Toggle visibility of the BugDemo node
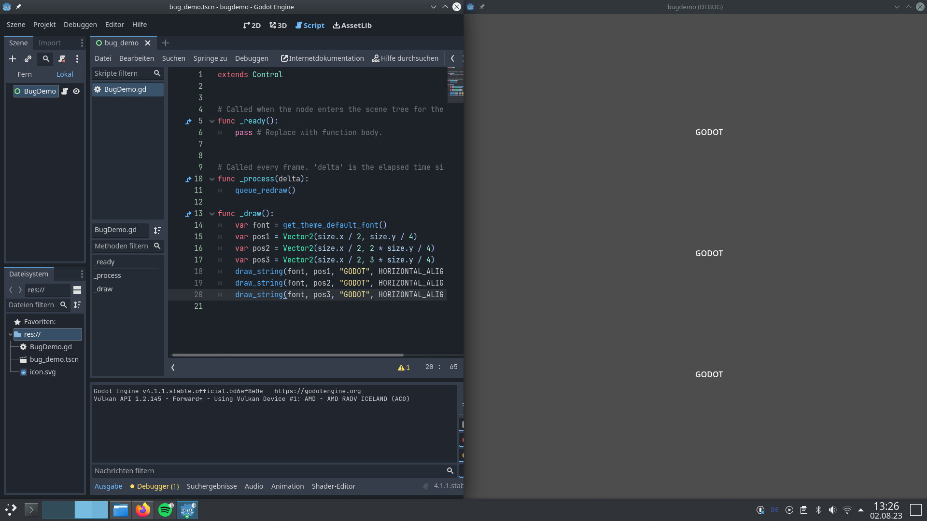The width and height of the screenshot is (927, 521). tap(76, 91)
